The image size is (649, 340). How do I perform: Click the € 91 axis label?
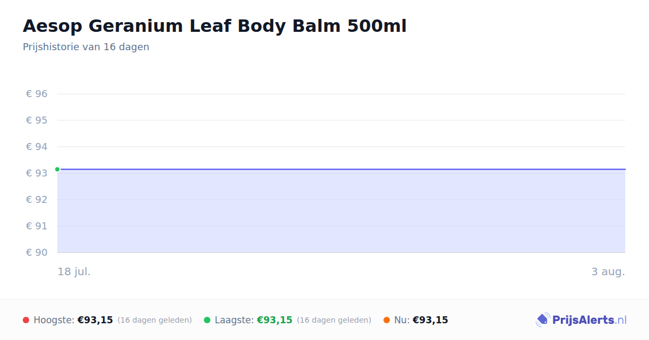37,226
